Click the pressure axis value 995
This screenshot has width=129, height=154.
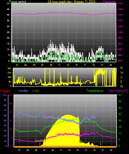120,38
